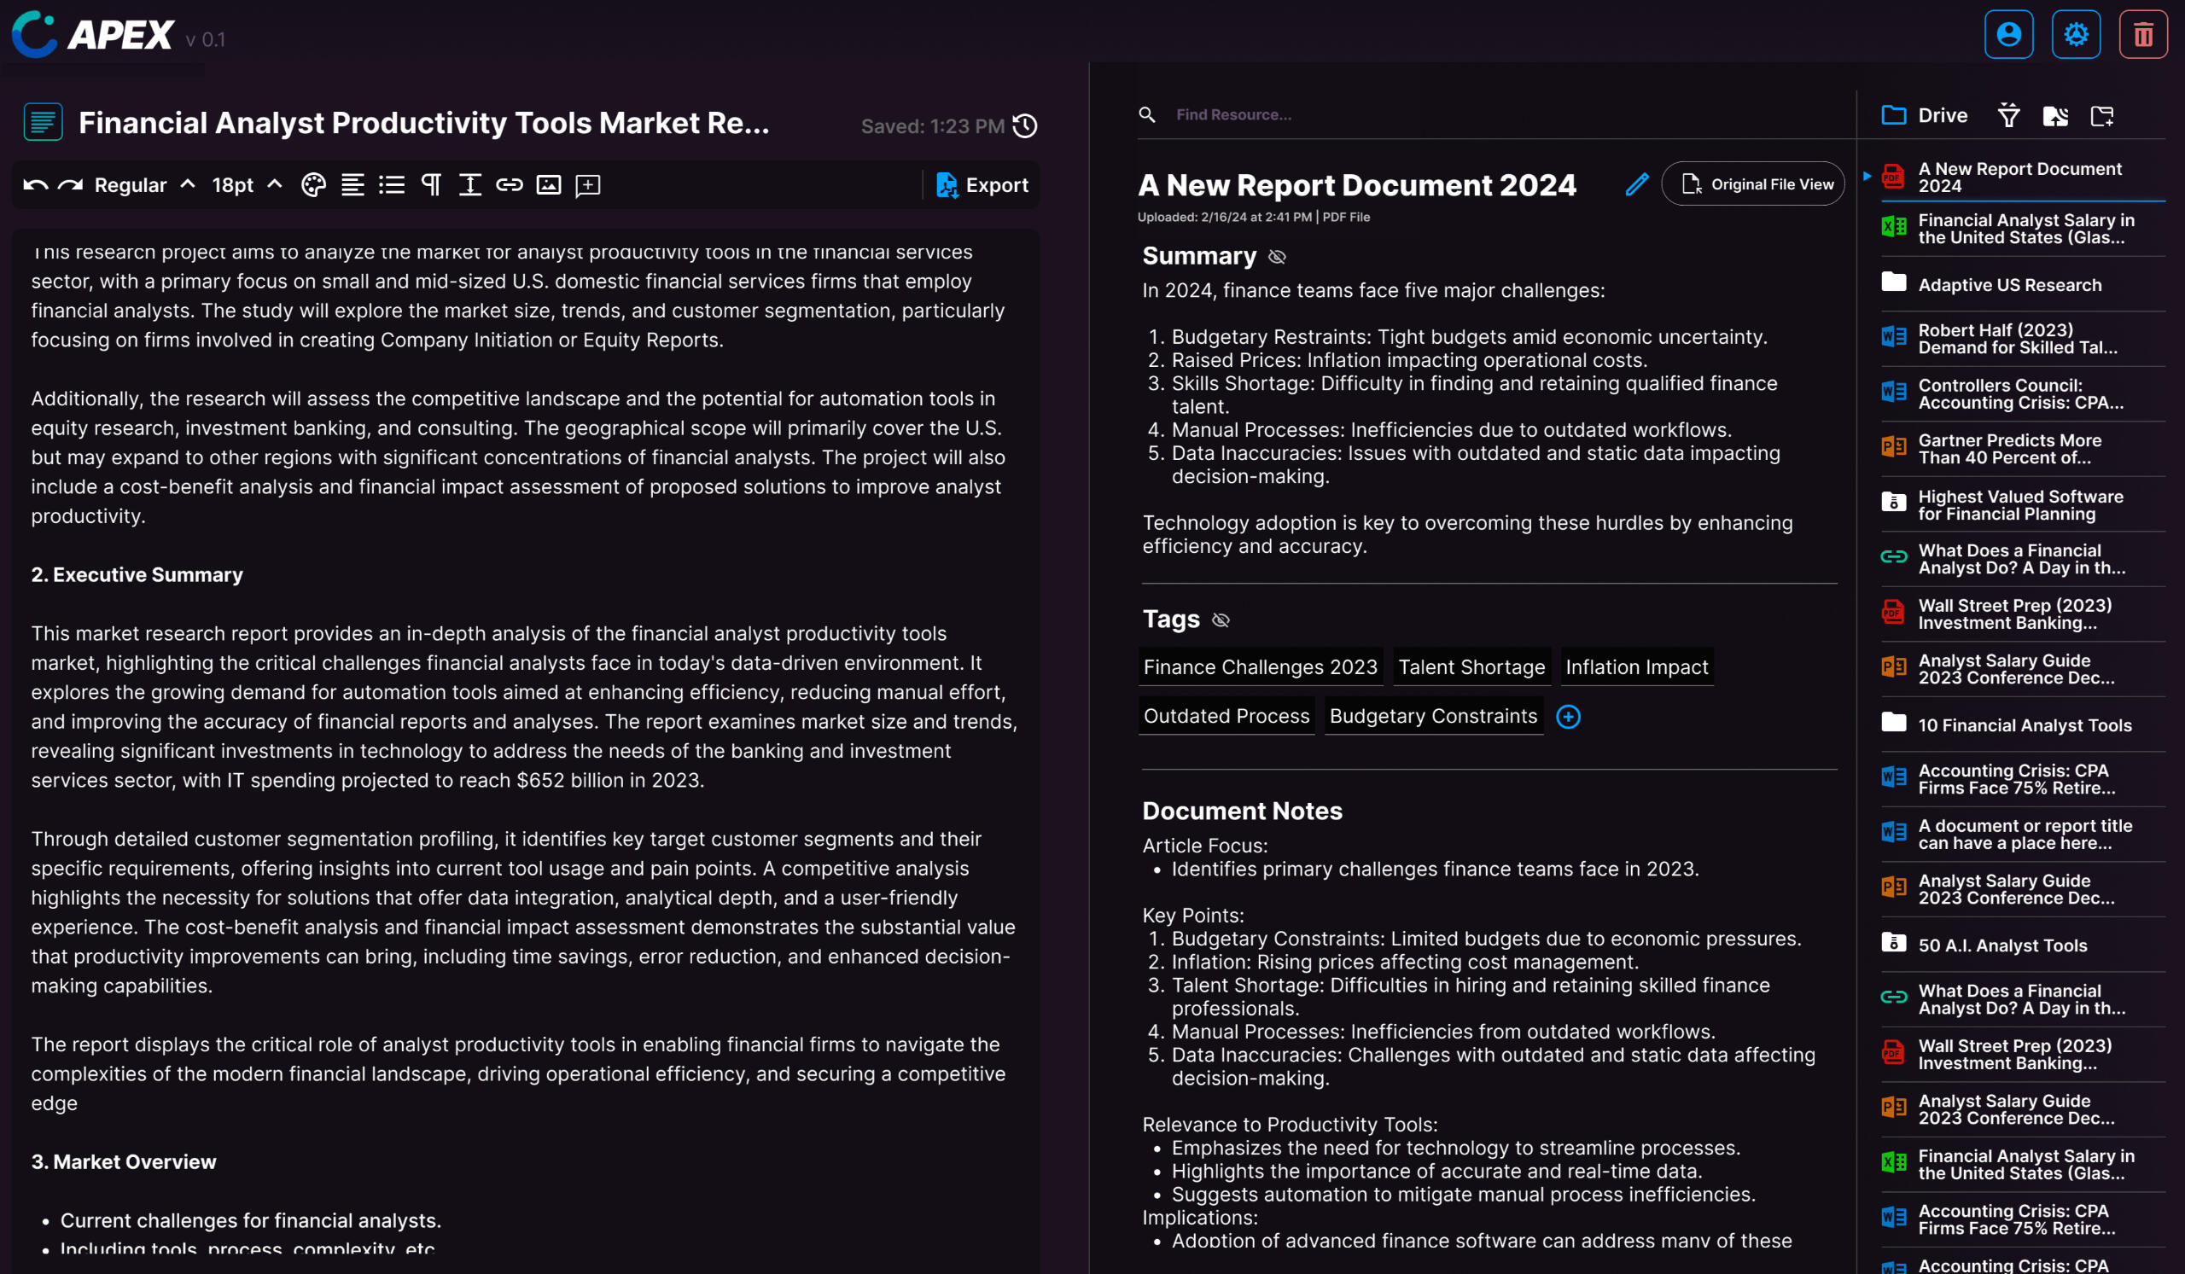The height and width of the screenshot is (1274, 2185).
Task: Add a comment to the document
Action: [588, 184]
